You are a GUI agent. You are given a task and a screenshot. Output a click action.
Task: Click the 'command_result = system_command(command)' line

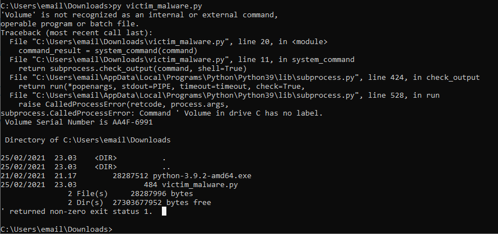[x=103, y=50]
